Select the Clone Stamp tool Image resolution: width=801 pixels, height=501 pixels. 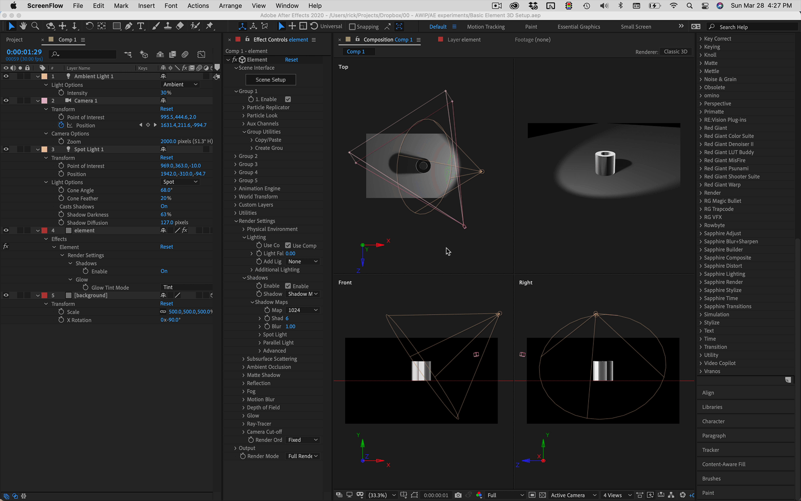pyautogui.click(x=168, y=26)
